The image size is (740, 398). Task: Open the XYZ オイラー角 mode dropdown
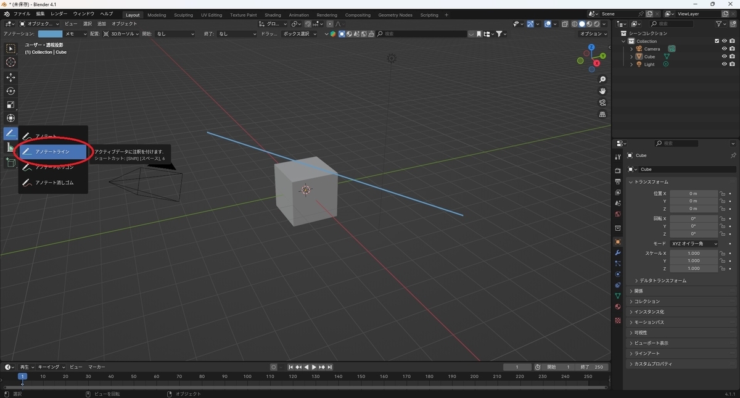tap(694, 244)
